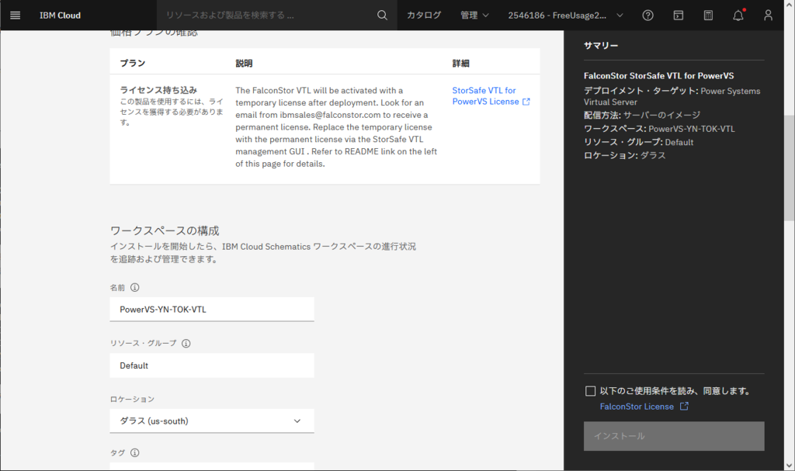This screenshot has width=795, height=471.
Task: Check the agree to terms checkbox
Action: [x=590, y=391]
